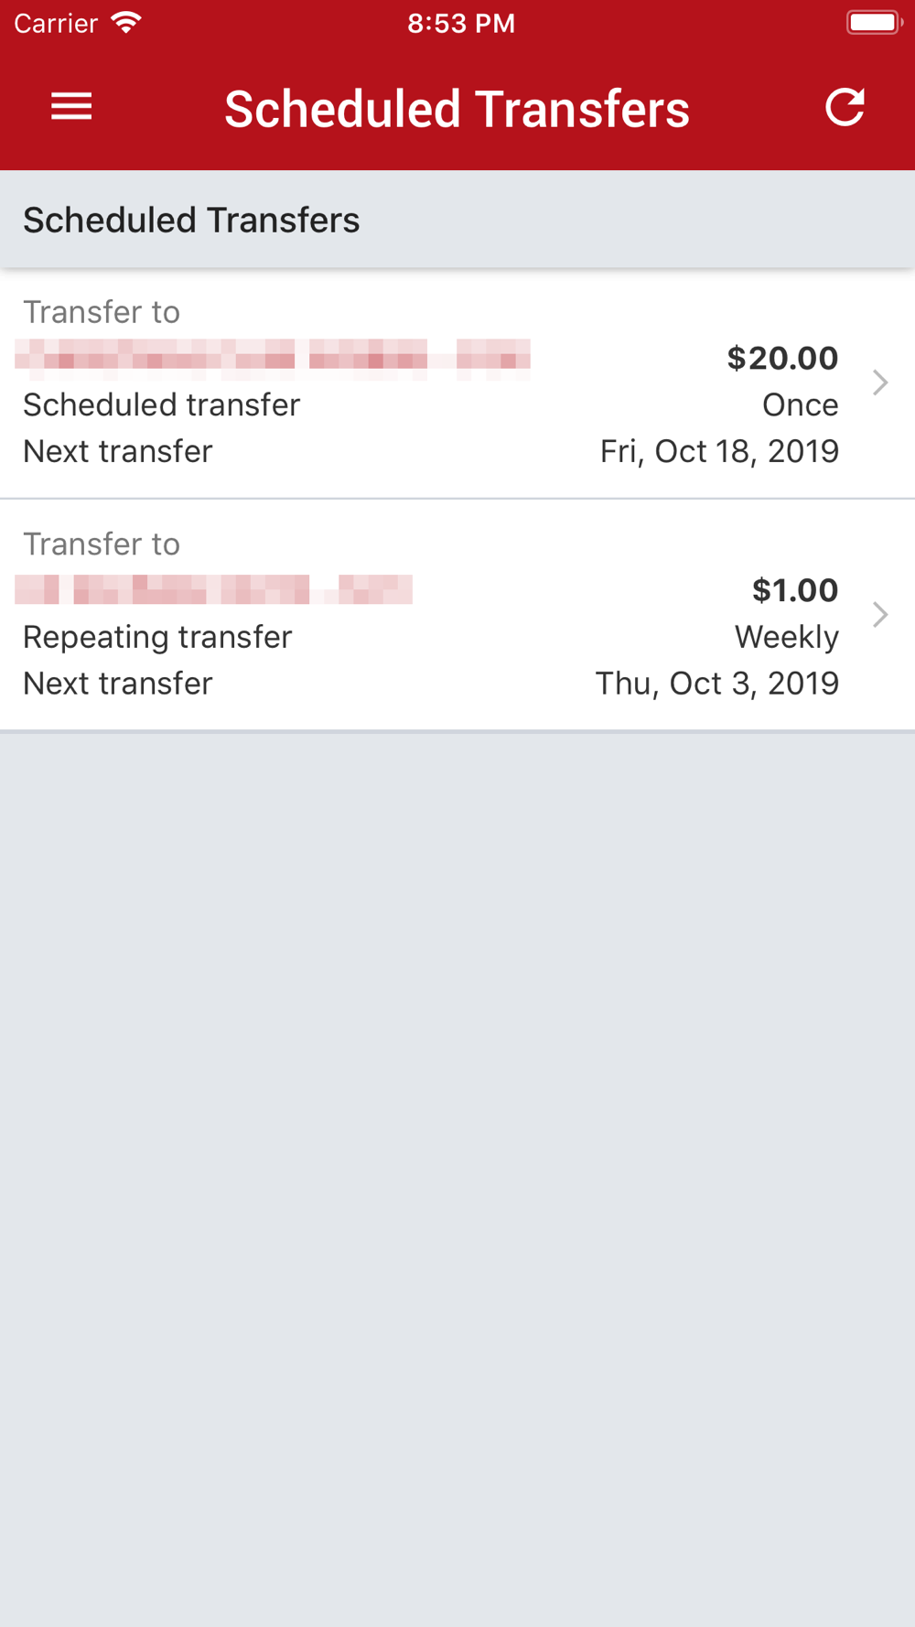Image resolution: width=915 pixels, height=1627 pixels.
Task: Open the 'Repeating transfer' Weekly entry
Action: (157, 637)
